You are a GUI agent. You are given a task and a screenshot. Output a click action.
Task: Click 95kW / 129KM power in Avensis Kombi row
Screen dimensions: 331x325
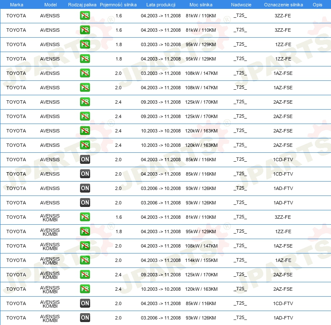(x=201, y=231)
